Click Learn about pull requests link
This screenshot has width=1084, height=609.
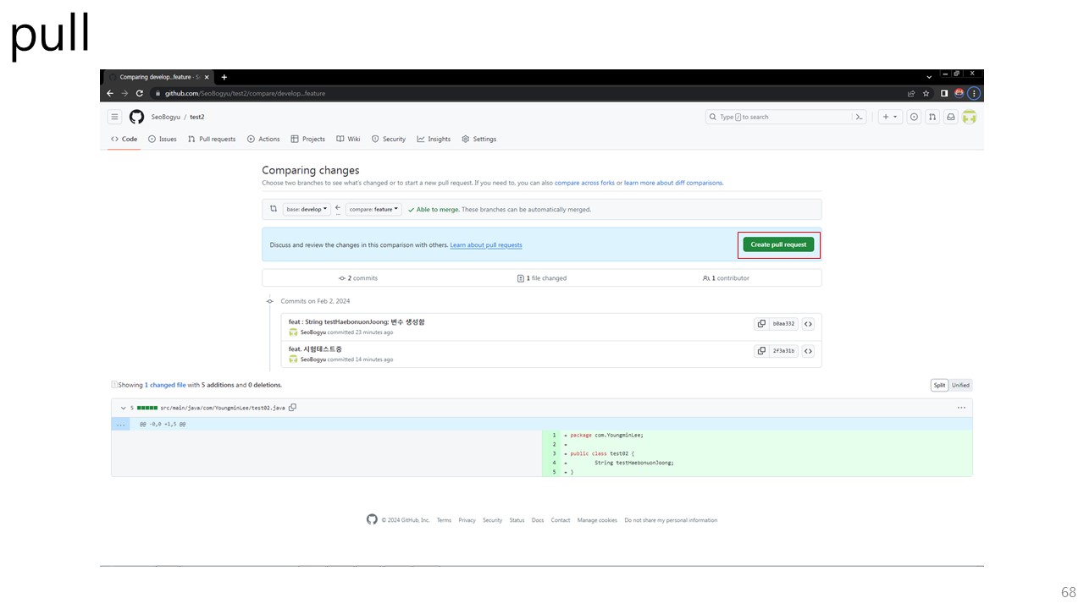486,245
